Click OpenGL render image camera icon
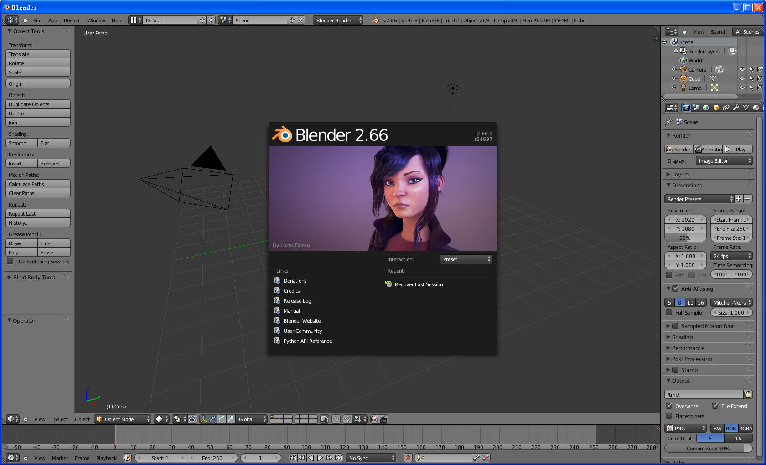Viewport: 766px width, 465px height. point(374,419)
